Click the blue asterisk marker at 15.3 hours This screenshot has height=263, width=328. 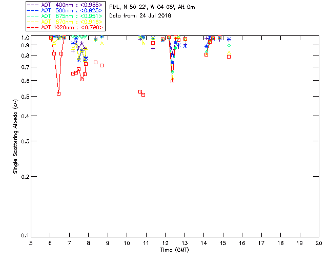(x=229, y=40)
